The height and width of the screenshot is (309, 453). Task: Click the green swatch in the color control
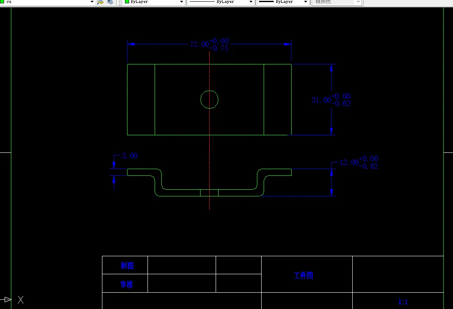pyautogui.click(x=128, y=3)
